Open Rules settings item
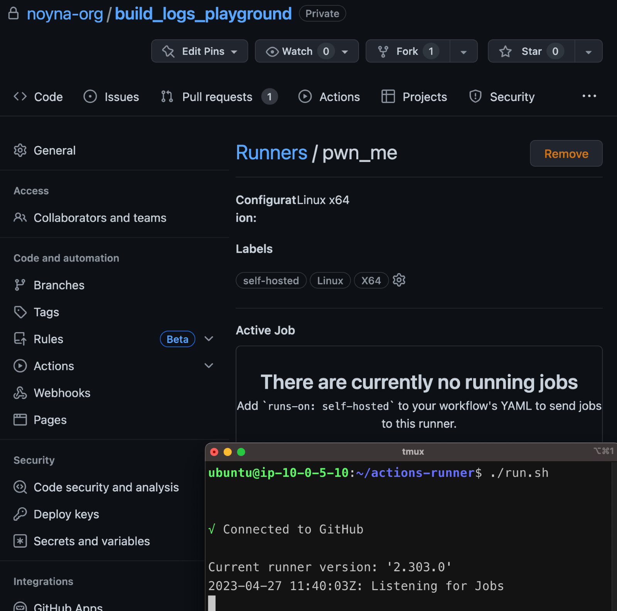Screen dimensions: 617x611 click(x=48, y=339)
